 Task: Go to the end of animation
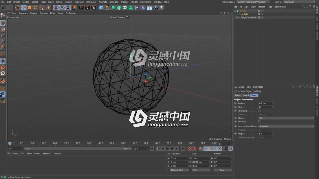[183, 149]
